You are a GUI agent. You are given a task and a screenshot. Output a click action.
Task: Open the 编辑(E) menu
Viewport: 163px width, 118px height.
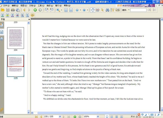click(x=15, y=6)
